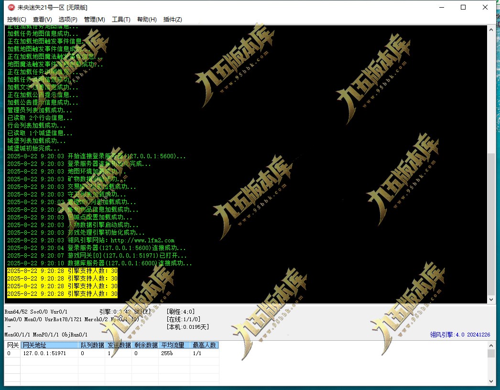The height and width of the screenshot is (390, 500).
Task: Click the 队列数据 column header
Action: [92, 345]
